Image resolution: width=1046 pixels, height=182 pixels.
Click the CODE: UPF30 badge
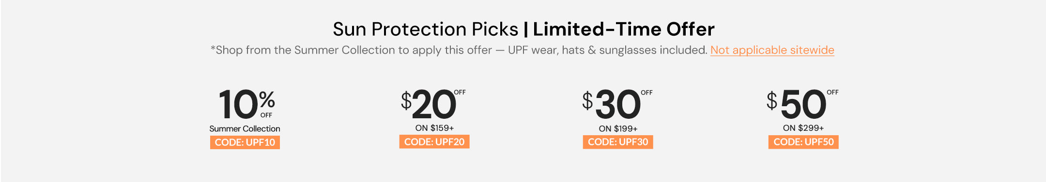click(618, 142)
